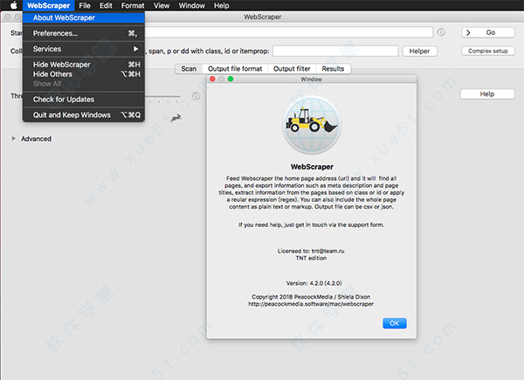
Task: Open the View menu
Action: point(162,6)
